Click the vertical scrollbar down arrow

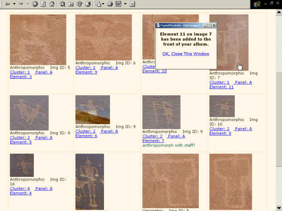coord(278,208)
